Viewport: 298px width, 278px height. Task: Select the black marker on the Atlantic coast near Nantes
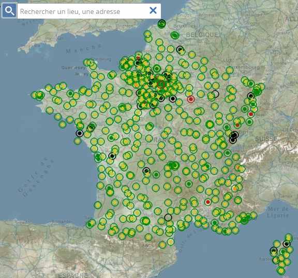[x=80, y=133]
